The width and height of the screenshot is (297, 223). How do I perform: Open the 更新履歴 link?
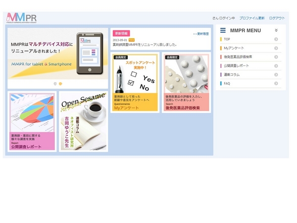(201, 34)
